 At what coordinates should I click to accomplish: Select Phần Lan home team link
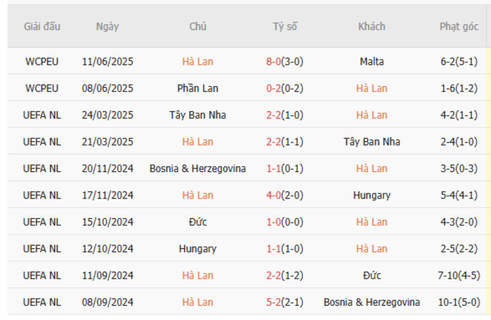pyautogui.click(x=198, y=88)
